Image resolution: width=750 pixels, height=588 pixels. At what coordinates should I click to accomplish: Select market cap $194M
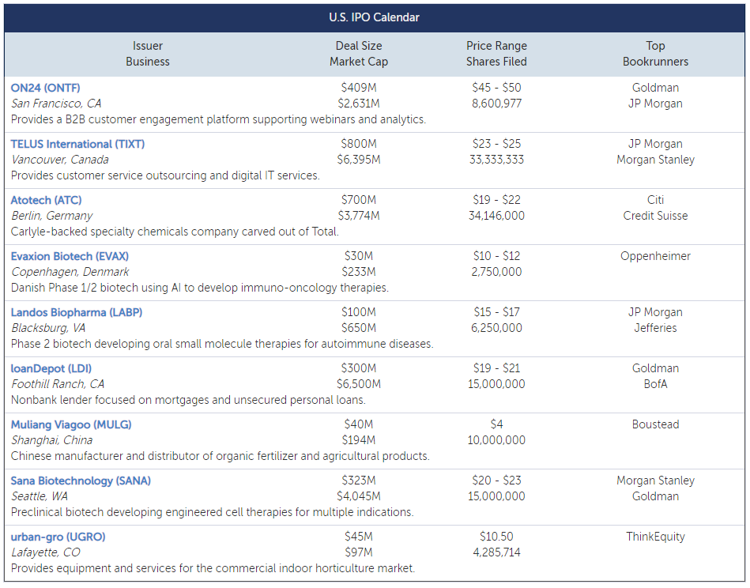(x=359, y=440)
